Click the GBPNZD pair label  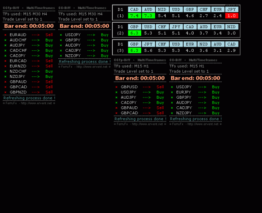click(x=18, y=92)
